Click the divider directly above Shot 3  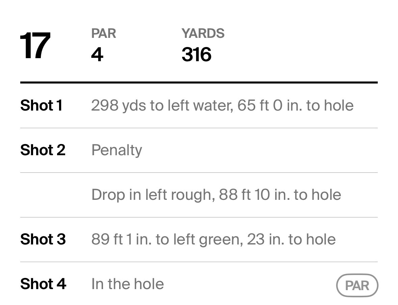[x=199, y=217]
